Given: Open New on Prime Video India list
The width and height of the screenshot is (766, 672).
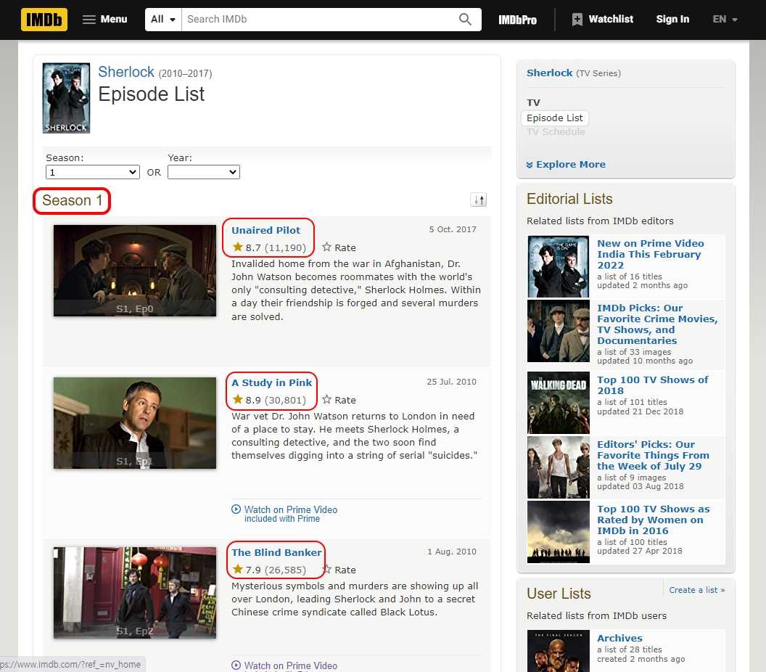Looking at the screenshot, I should pyautogui.click(x=650, y=254).
